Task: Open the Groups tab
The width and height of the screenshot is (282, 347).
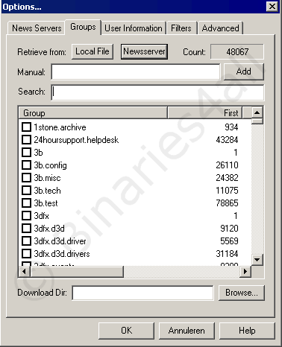Action: 83,27
